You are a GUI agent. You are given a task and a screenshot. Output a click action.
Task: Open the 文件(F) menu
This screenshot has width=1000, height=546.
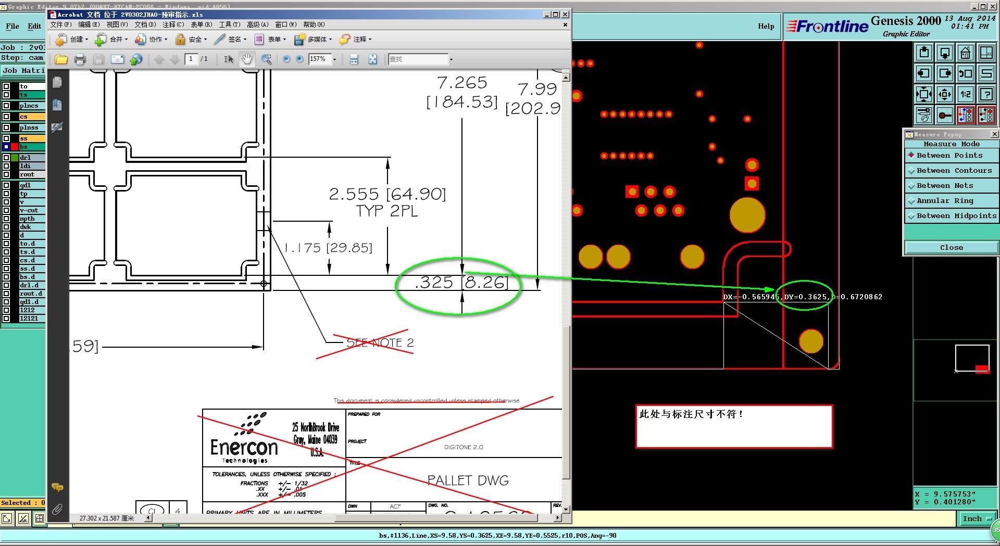pos(61,24)
